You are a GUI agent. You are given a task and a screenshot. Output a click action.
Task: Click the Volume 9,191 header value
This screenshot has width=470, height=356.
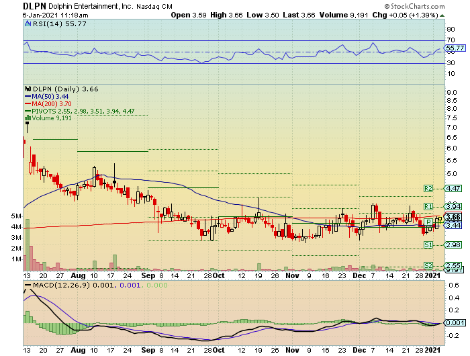tap(344, 15)
